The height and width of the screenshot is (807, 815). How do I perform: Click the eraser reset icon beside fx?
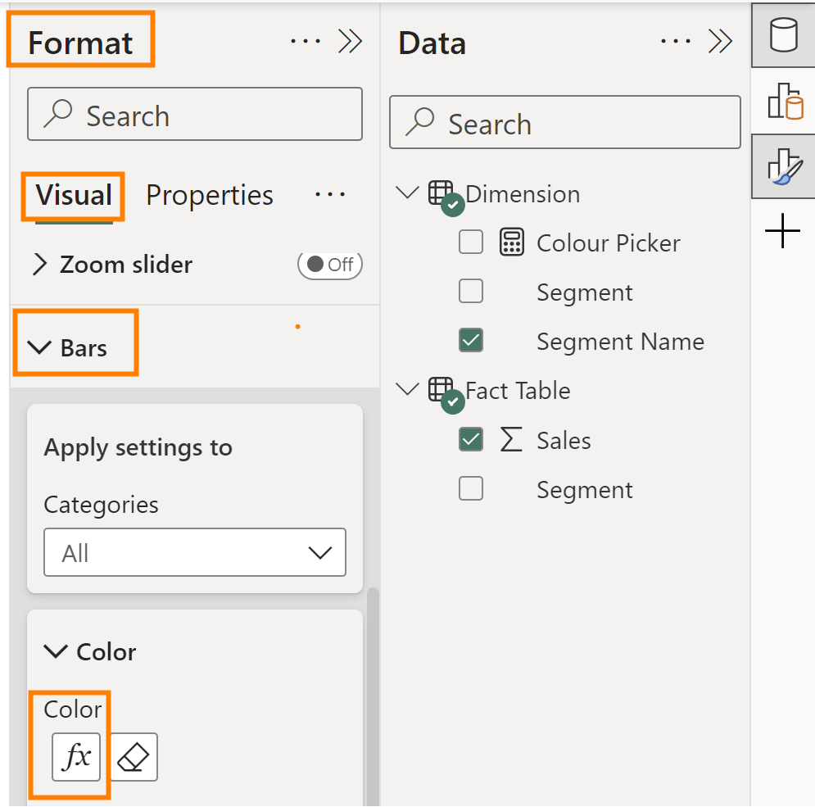(x=134, y=757)
